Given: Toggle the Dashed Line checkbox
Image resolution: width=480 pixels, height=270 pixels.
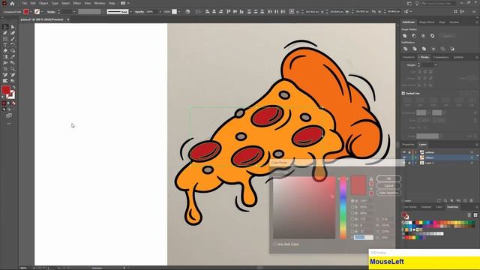Looking at the screenshot, I should pos(403,93).
